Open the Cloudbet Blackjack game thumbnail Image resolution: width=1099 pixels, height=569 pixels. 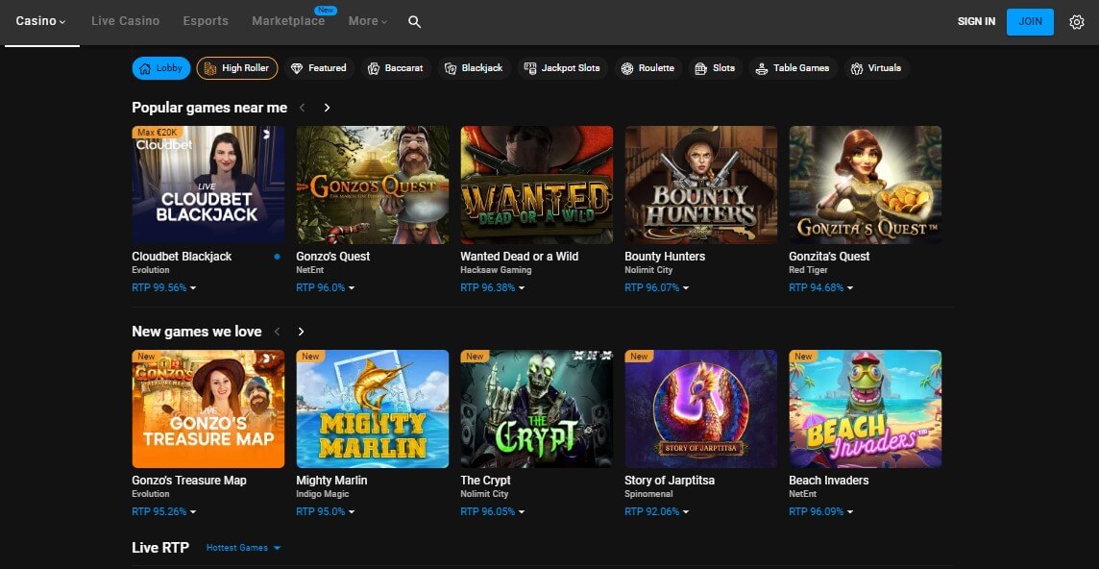[208, 185]
